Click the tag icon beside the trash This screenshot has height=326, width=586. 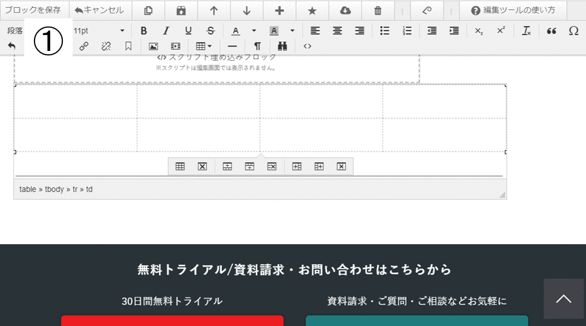click(427, 10)
